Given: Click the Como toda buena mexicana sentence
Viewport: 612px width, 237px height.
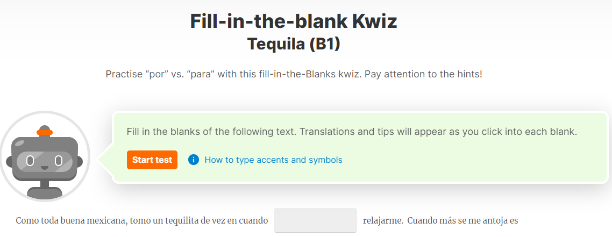Looking at the screenshot, I should [x=141, y=221].
